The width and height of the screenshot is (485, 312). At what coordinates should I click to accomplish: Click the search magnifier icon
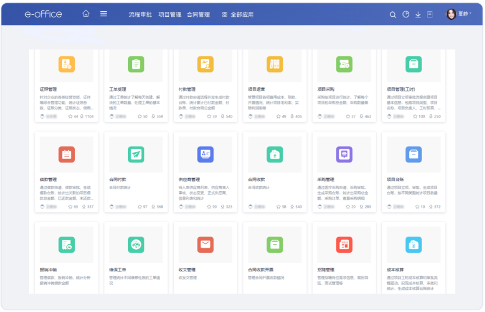coord(393,15)
